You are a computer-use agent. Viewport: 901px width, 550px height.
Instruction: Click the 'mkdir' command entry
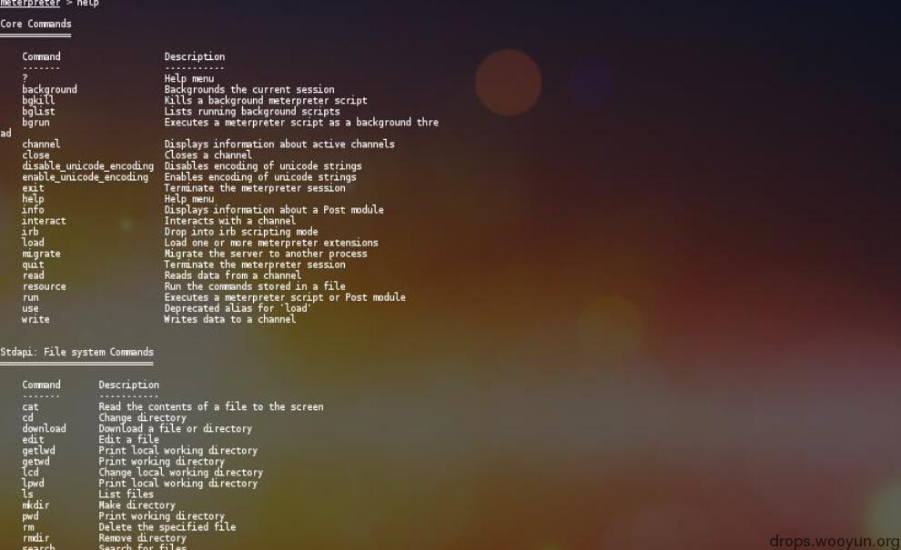pos(35,505)
